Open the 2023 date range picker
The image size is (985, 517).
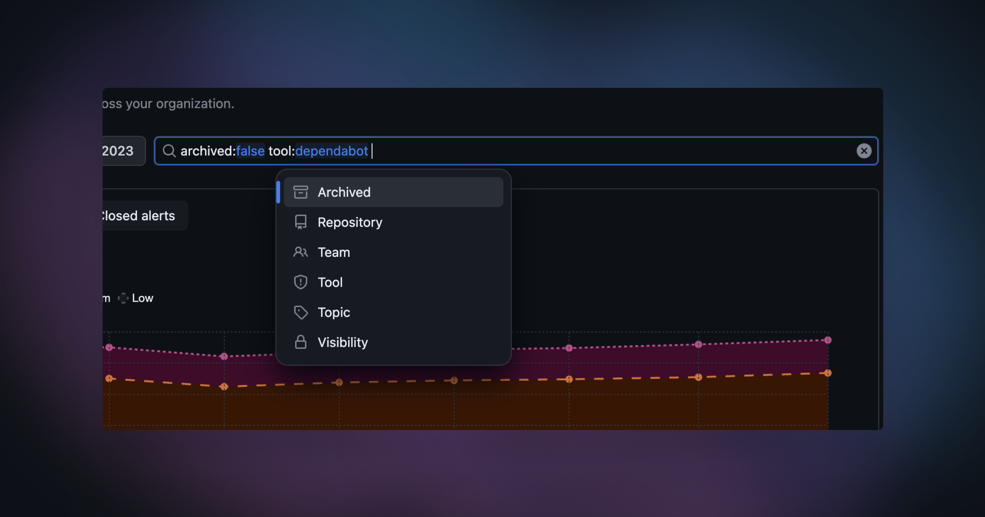coord(123,151)
